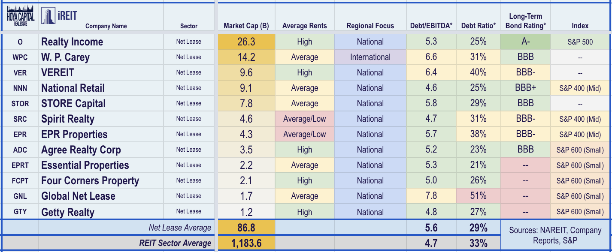Select the Debt/EBITDA* column header
This screenshot has width=612, height=252.
tap(431, 26)
